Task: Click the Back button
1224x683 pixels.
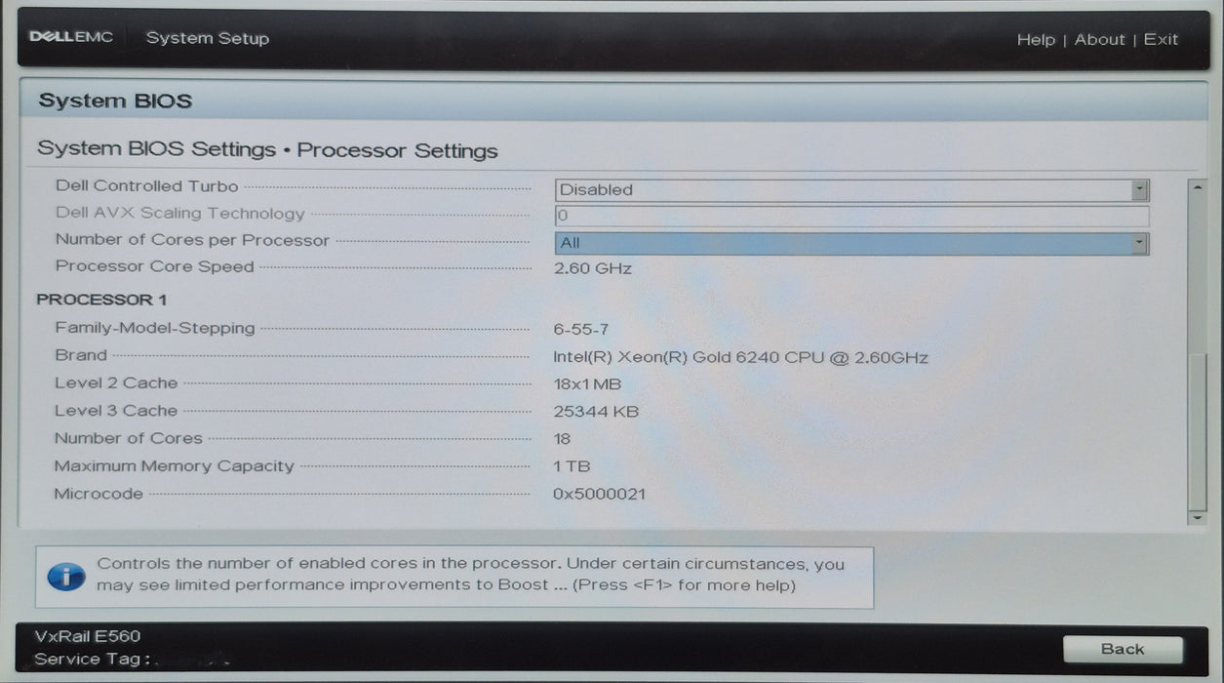Action: [1122, 649]
